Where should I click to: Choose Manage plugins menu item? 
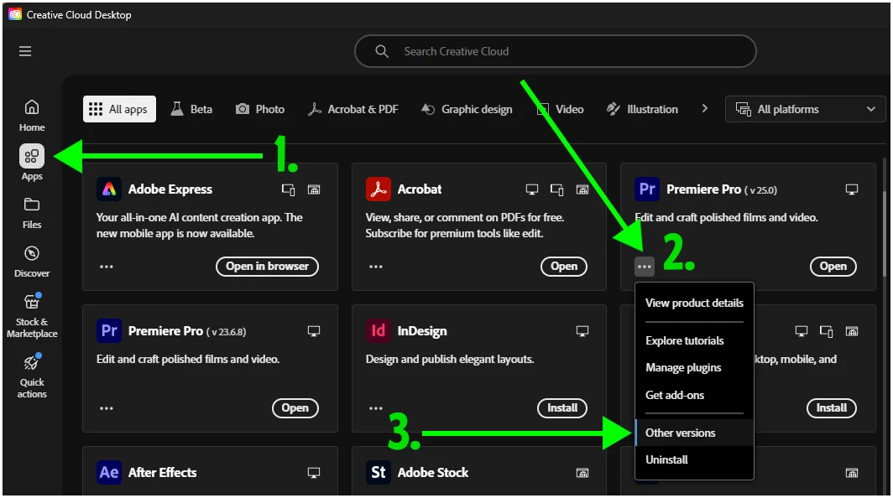(x=694, y=368)
